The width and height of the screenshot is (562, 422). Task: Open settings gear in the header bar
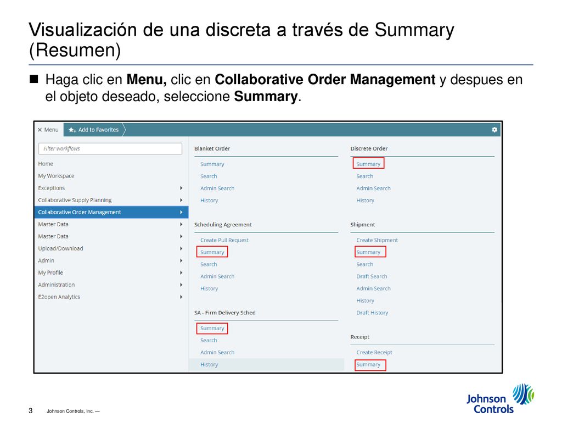[494, 130]
